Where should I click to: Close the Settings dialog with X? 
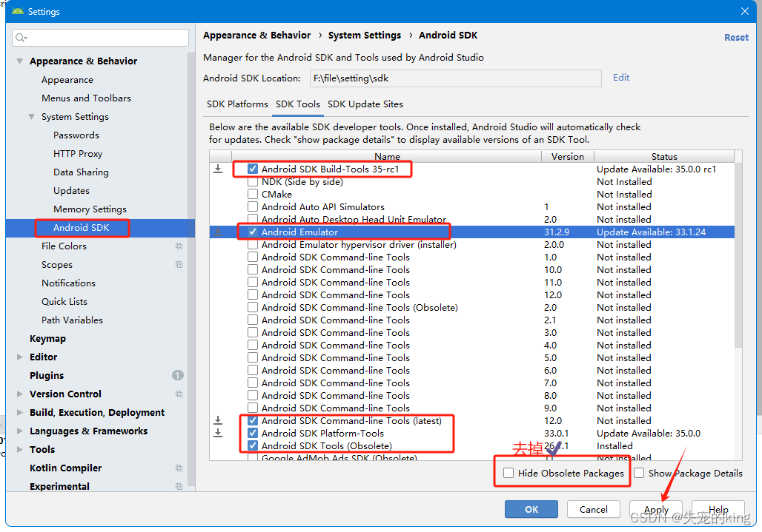744,11
